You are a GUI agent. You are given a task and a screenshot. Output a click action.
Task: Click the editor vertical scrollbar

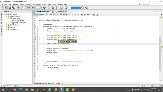[160, 54]
